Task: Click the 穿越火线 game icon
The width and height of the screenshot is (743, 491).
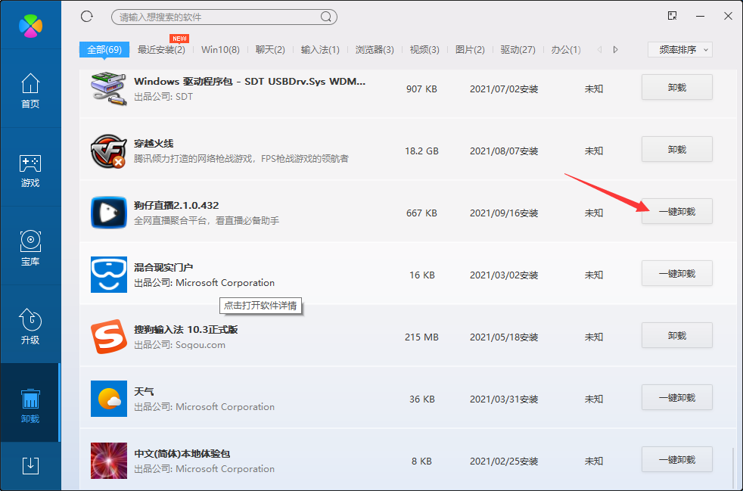Action: coord(109,151)
